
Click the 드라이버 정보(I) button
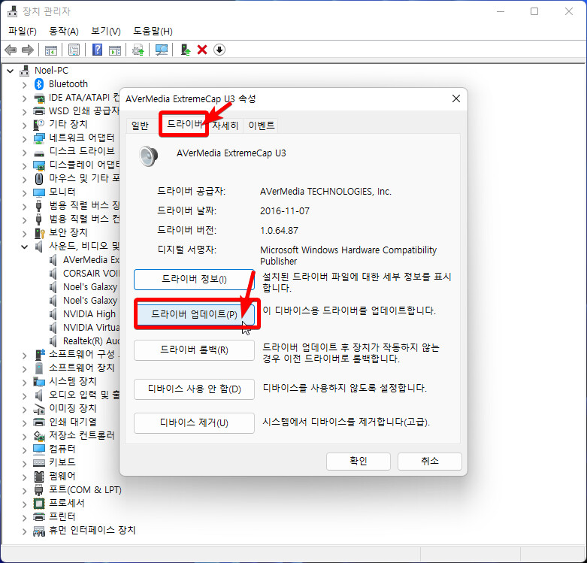pyautogui.click(x=195, y=280)
